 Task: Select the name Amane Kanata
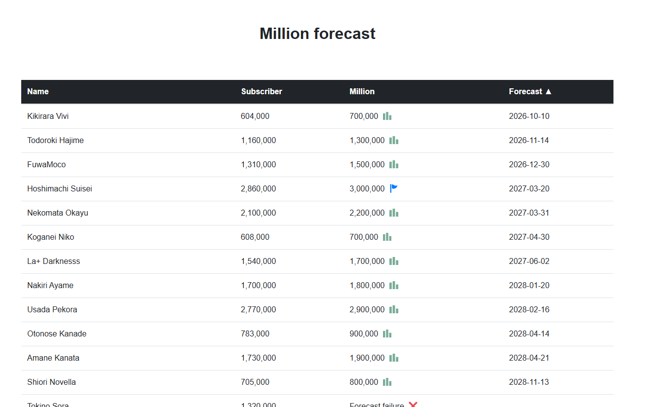click(x=53, y=358)
